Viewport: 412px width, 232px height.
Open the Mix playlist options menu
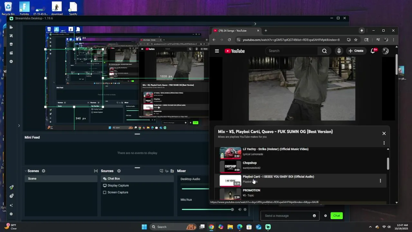coord(384,143)
